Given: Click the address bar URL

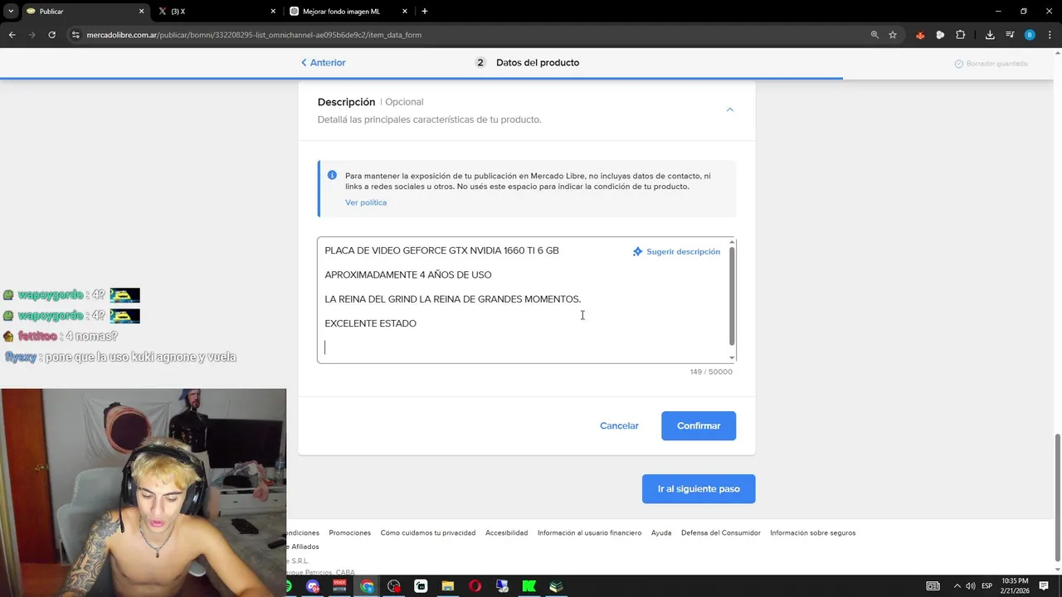Looking at the screenshot, I should tap(254, 35).
